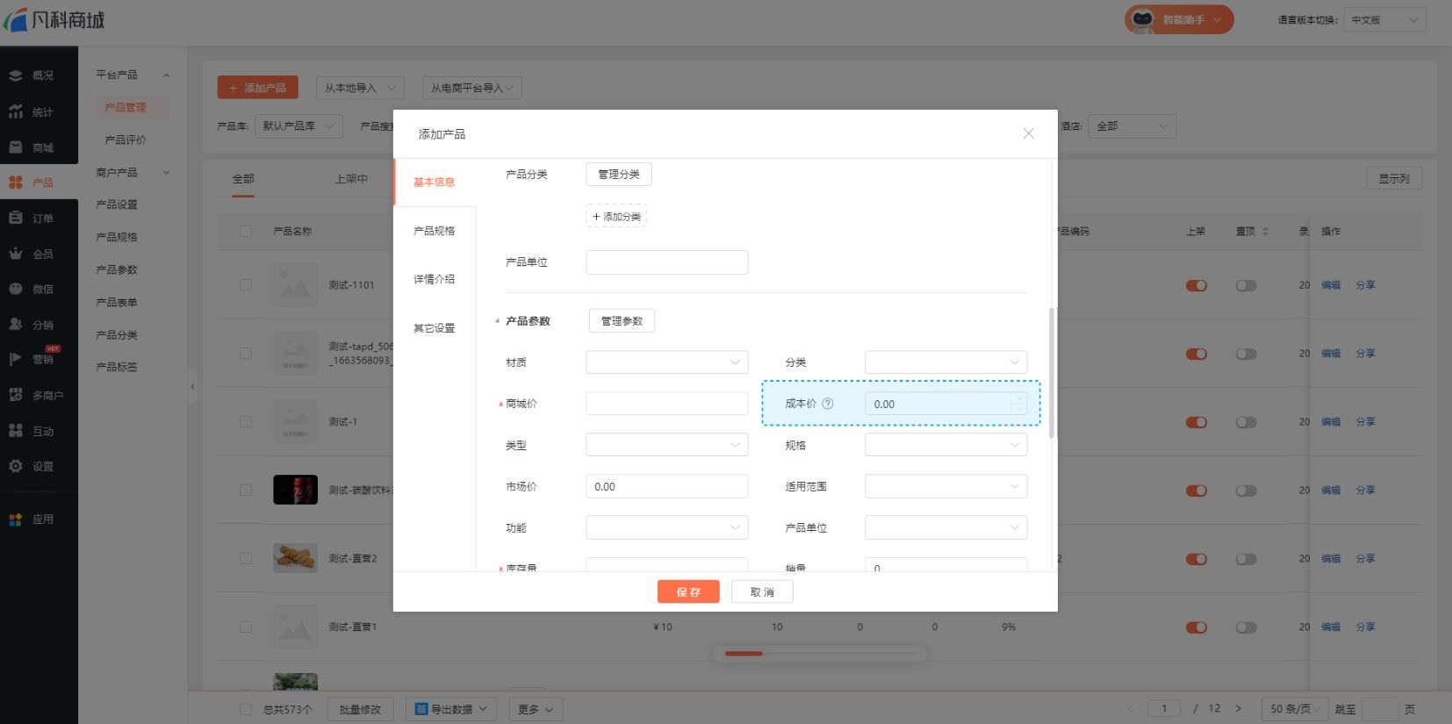1452x724 pixels.
Task: Close the 添加产品 dialog
Action: (1028, 133)
